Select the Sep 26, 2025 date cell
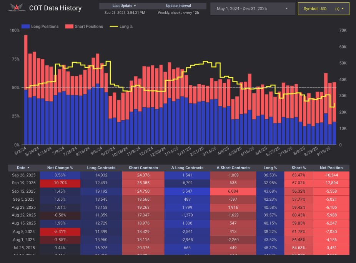This screenshot has width=356, height=263. click(23, 175)
